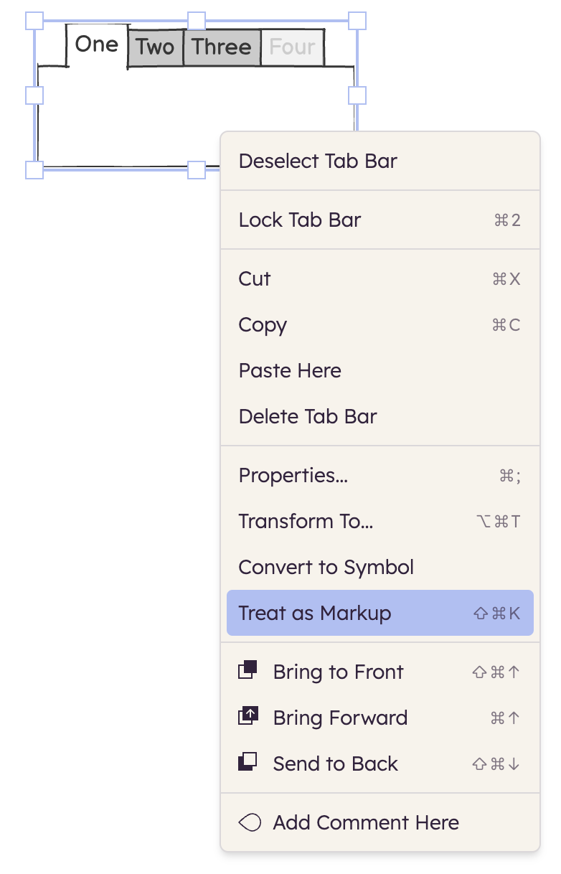Switch to the Three tab

click(222, 48)
